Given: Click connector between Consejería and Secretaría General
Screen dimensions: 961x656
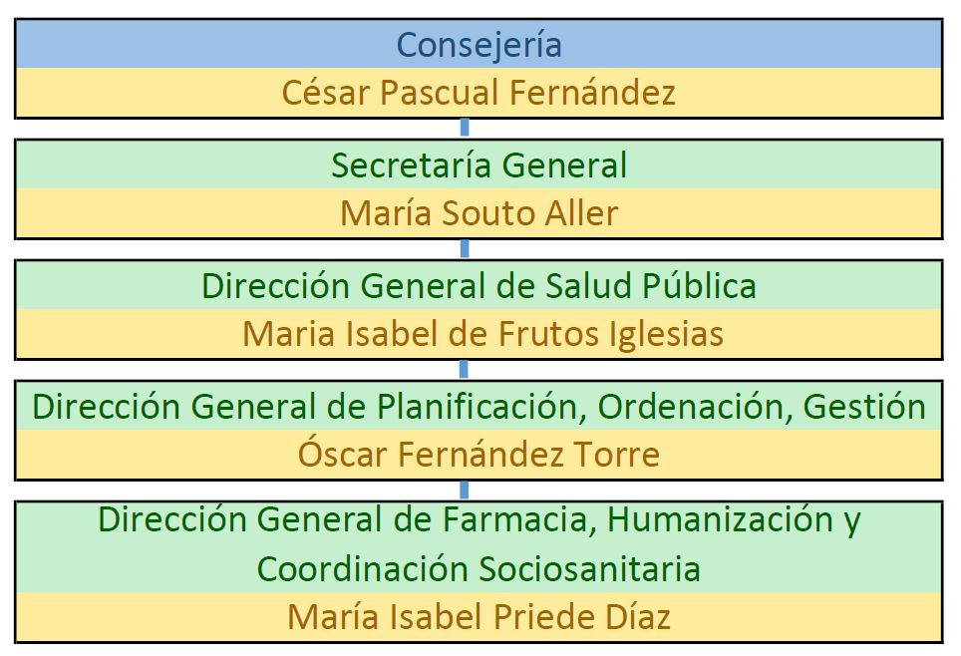Looking at the screenshot, I should (x=465, y=128).
